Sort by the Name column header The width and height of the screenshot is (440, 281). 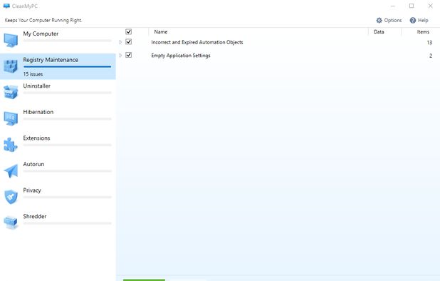(161, 32)
